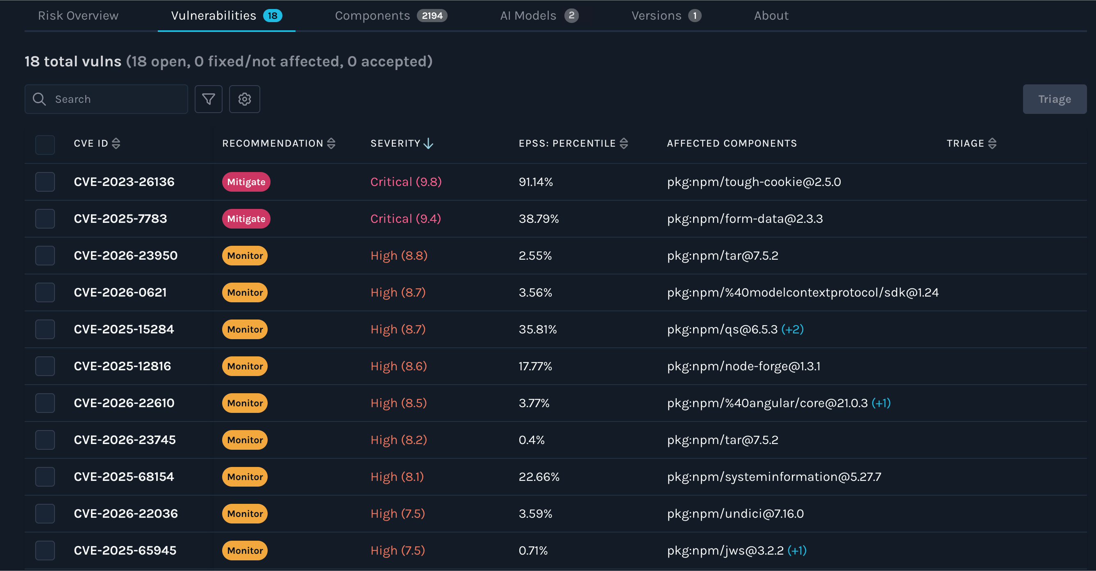Click the search magnifier icon
Screen dimensions: 1096x571
(39, 99)
